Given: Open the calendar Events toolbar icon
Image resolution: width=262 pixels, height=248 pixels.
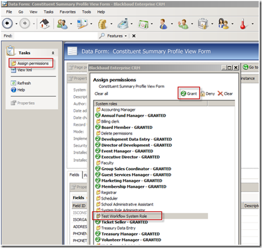Looking at the screenshot, I should coord(144,24).
